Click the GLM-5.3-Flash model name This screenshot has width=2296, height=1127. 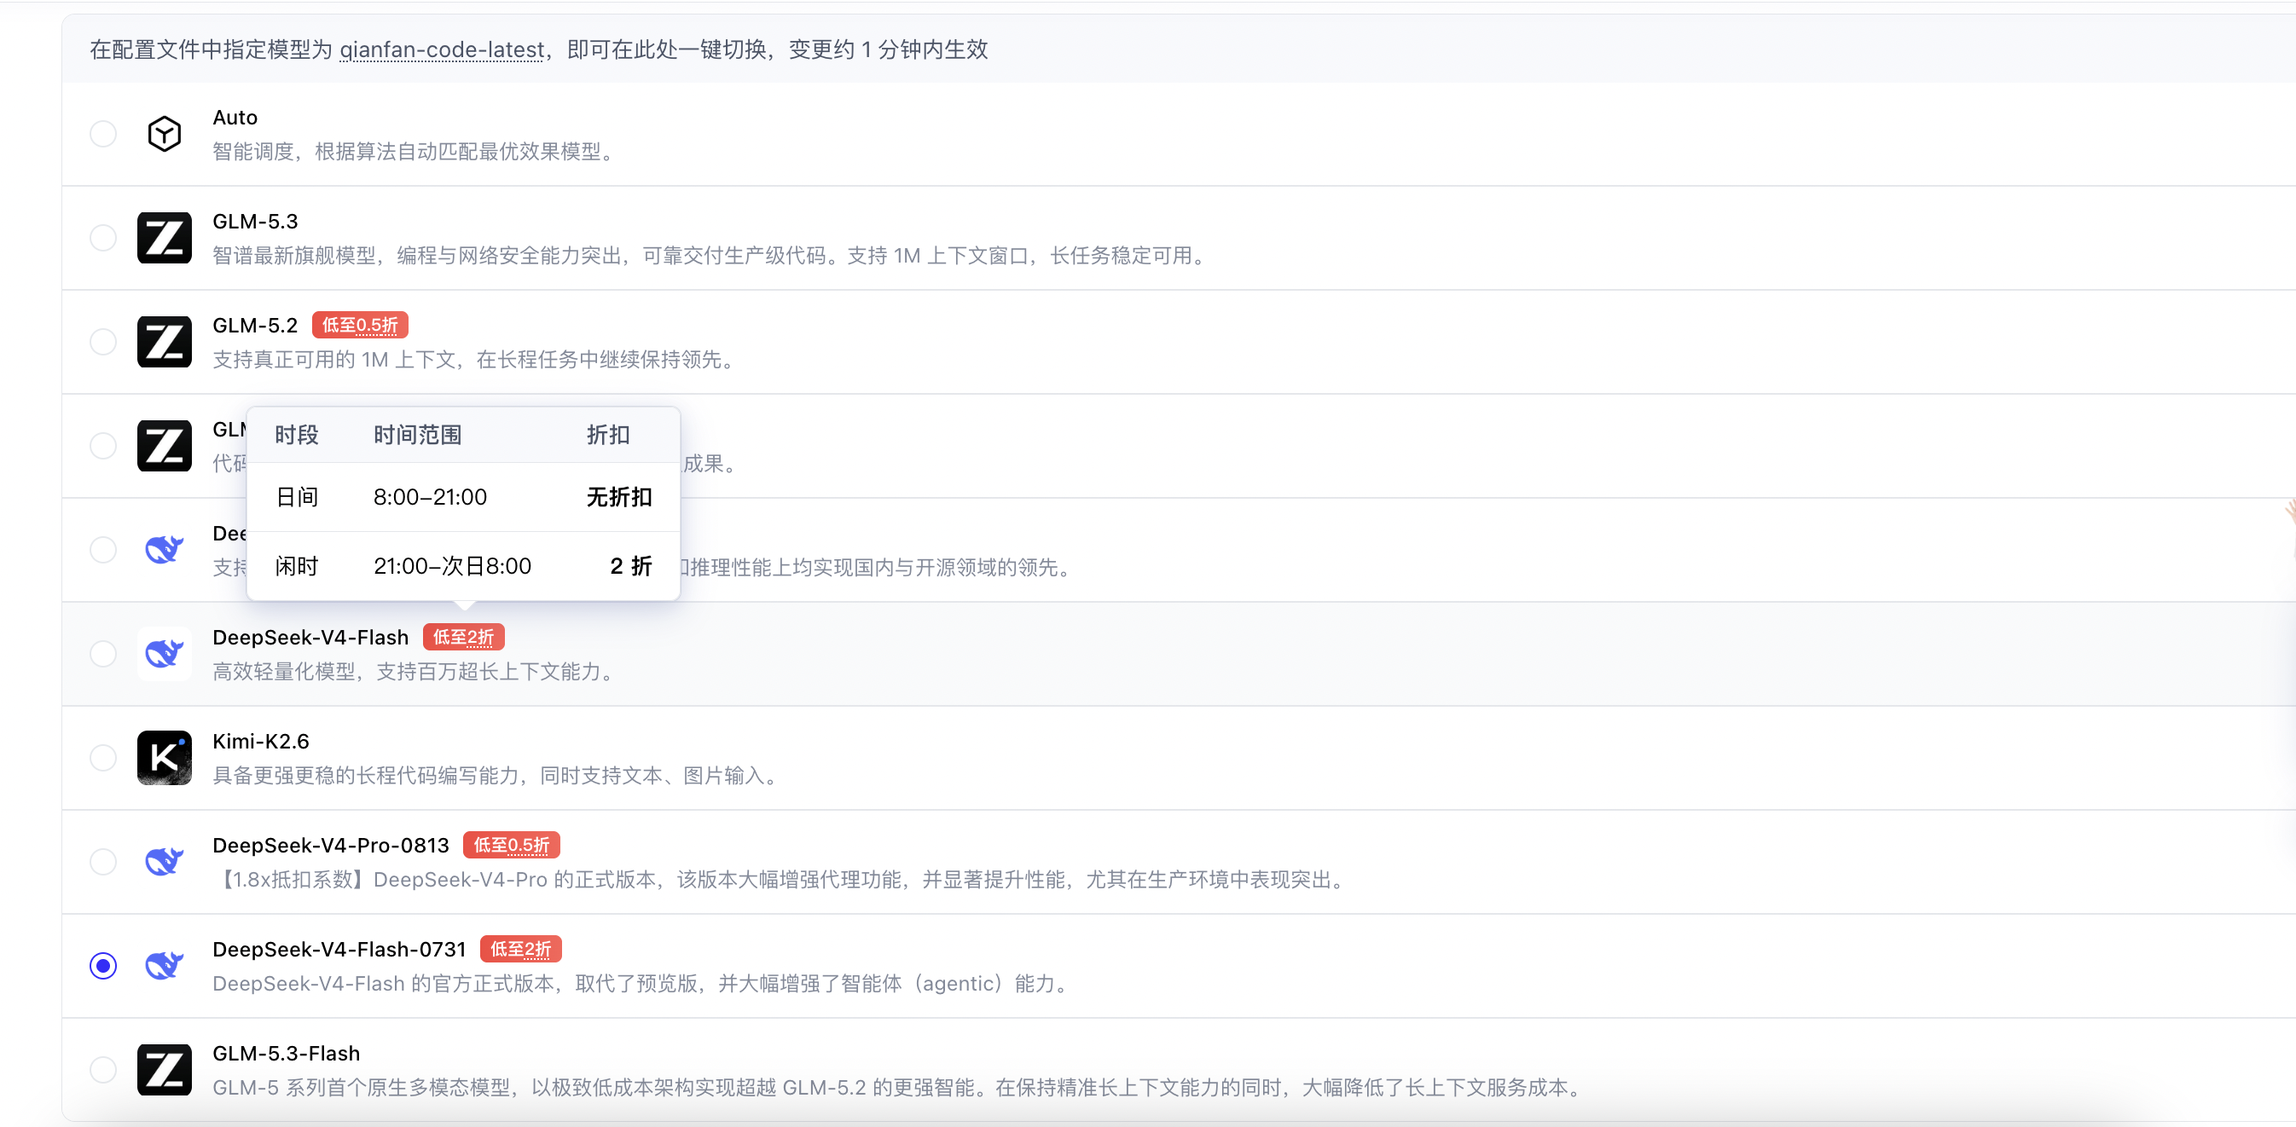[286, 1054]
